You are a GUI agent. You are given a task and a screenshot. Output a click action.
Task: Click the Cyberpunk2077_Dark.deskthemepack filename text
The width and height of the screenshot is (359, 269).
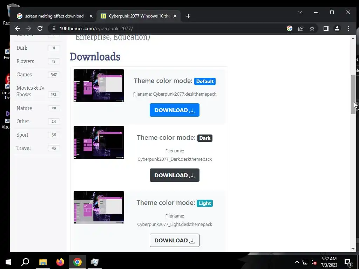tap(175, 159)
